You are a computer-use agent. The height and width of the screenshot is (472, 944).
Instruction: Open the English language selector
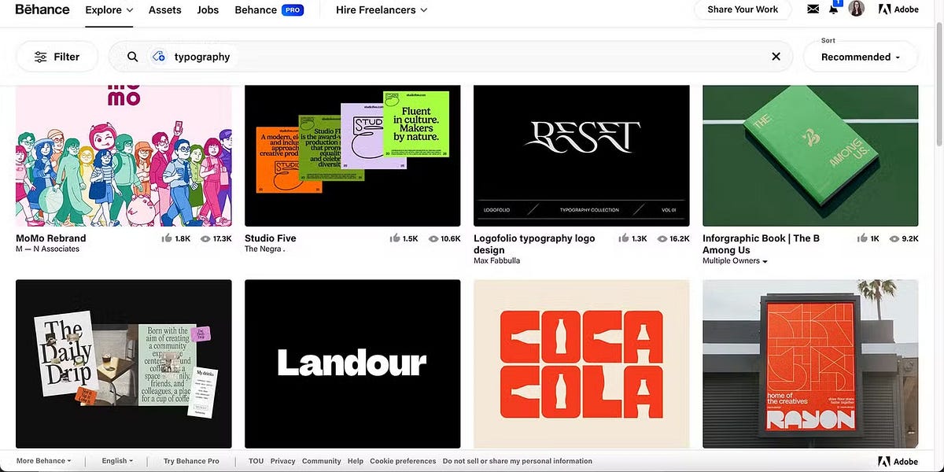(x=117, y=461)
